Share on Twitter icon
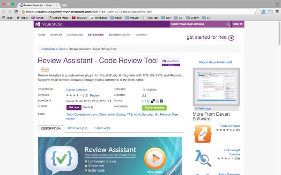The width and height of the screenshot is (281, 175). tap(148, 101)
